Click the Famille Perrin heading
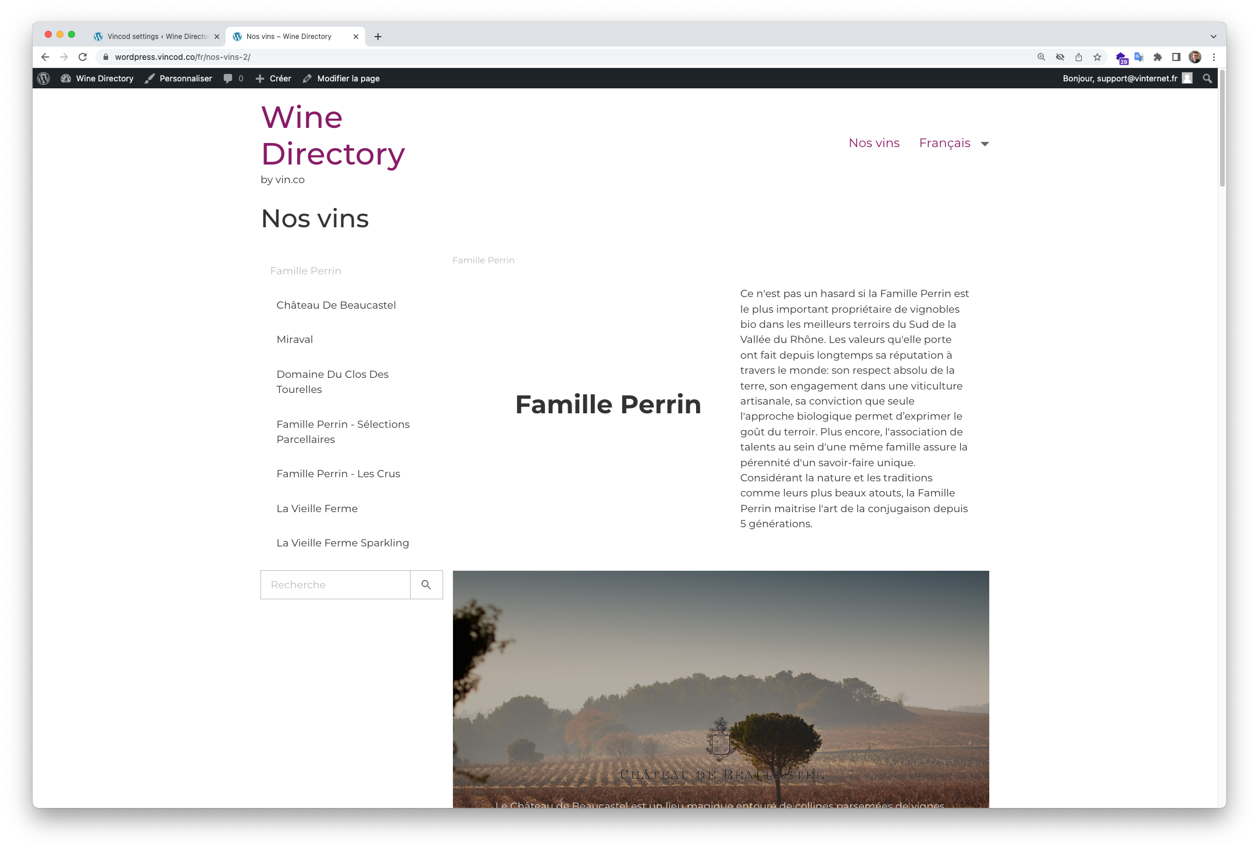The width and height of the screenshot is (1259, 851). (608, 405)
